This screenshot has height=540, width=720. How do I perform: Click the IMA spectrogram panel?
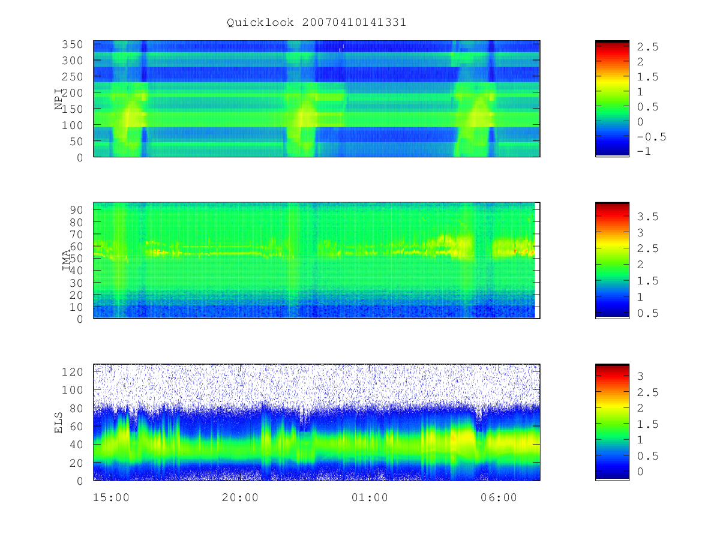(x=317, y=260)
